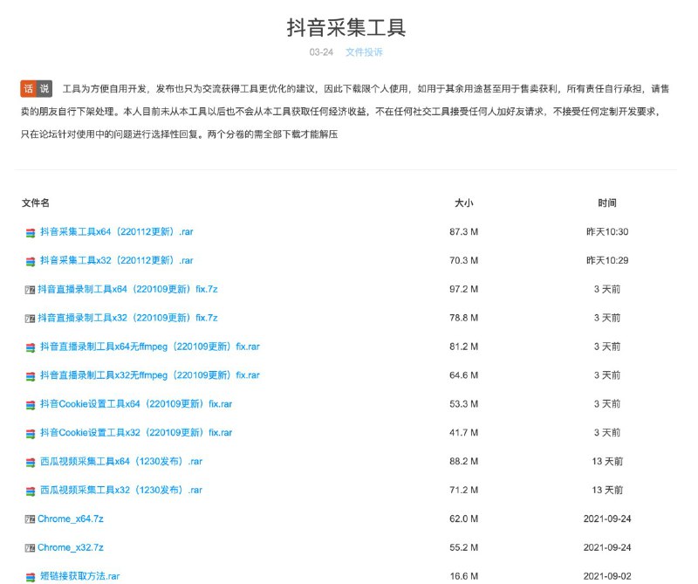Click the rar icon beside 抖音Cookie设置工具x64

coord(31,405)
